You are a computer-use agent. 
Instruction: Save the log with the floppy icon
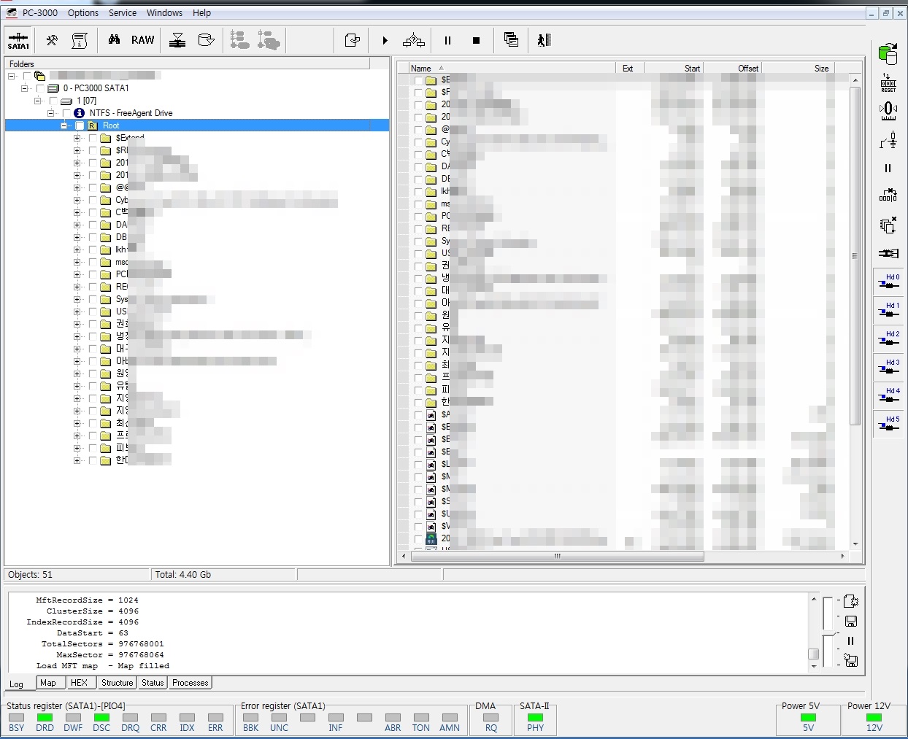(850, 621)
